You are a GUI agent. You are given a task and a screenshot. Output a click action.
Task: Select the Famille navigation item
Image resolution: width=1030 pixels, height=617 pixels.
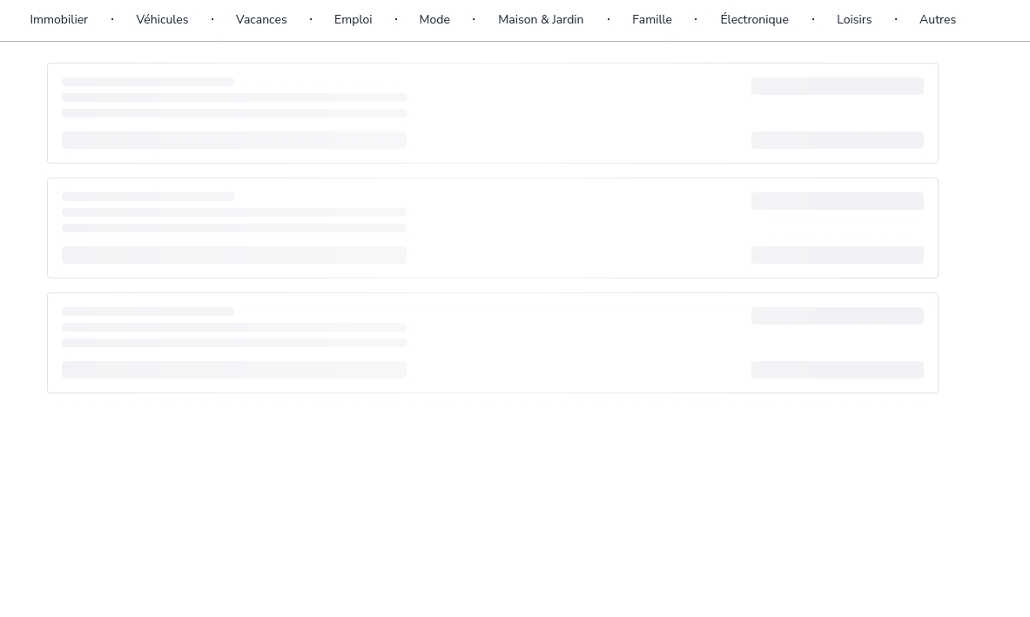pos(651,19)
